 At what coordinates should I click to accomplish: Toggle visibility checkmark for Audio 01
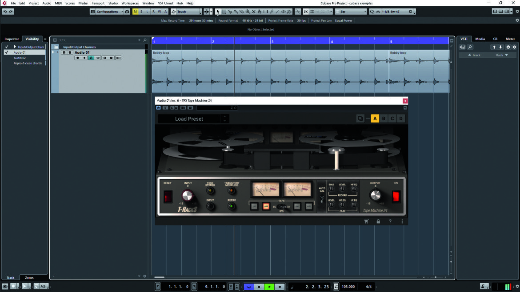6,52
